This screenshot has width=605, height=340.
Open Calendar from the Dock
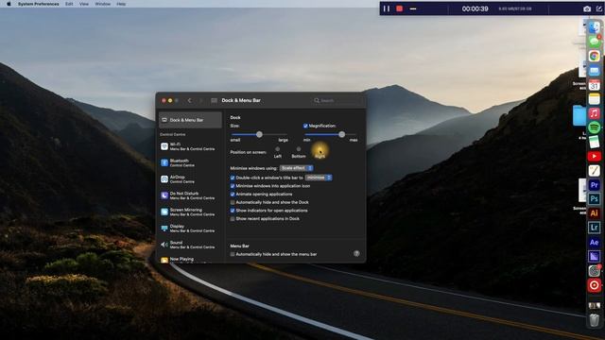click(x=595, y=85)
